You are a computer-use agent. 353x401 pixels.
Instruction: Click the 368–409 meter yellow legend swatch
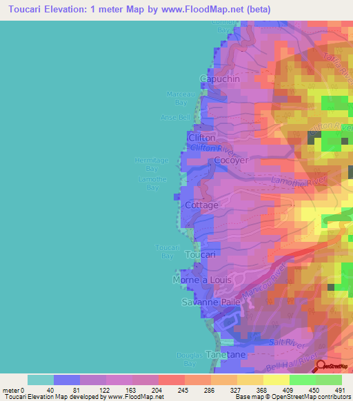[x=276, y=380]
